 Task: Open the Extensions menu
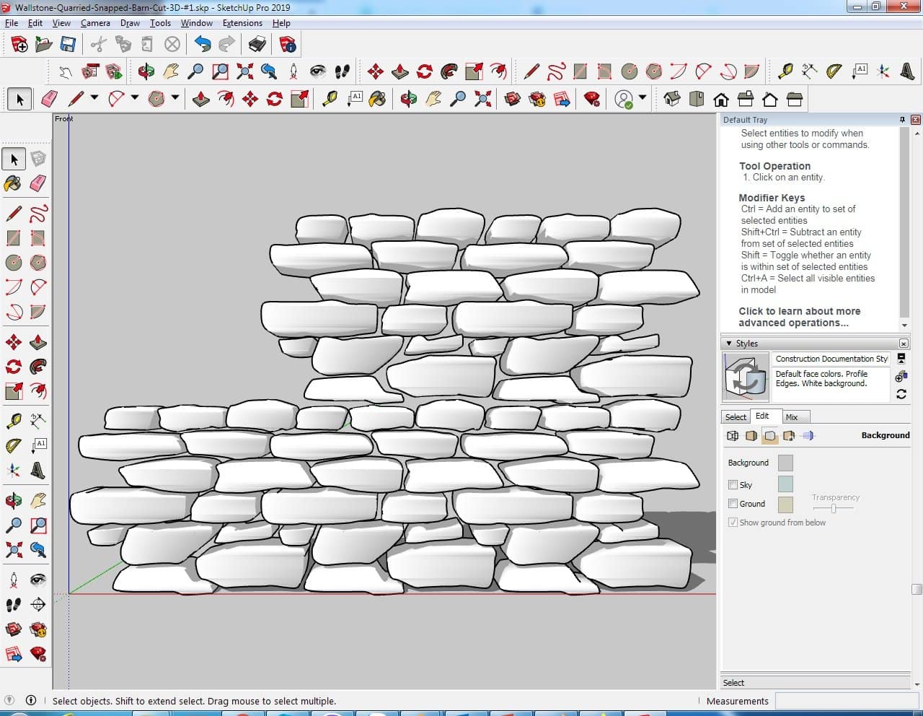242,23
